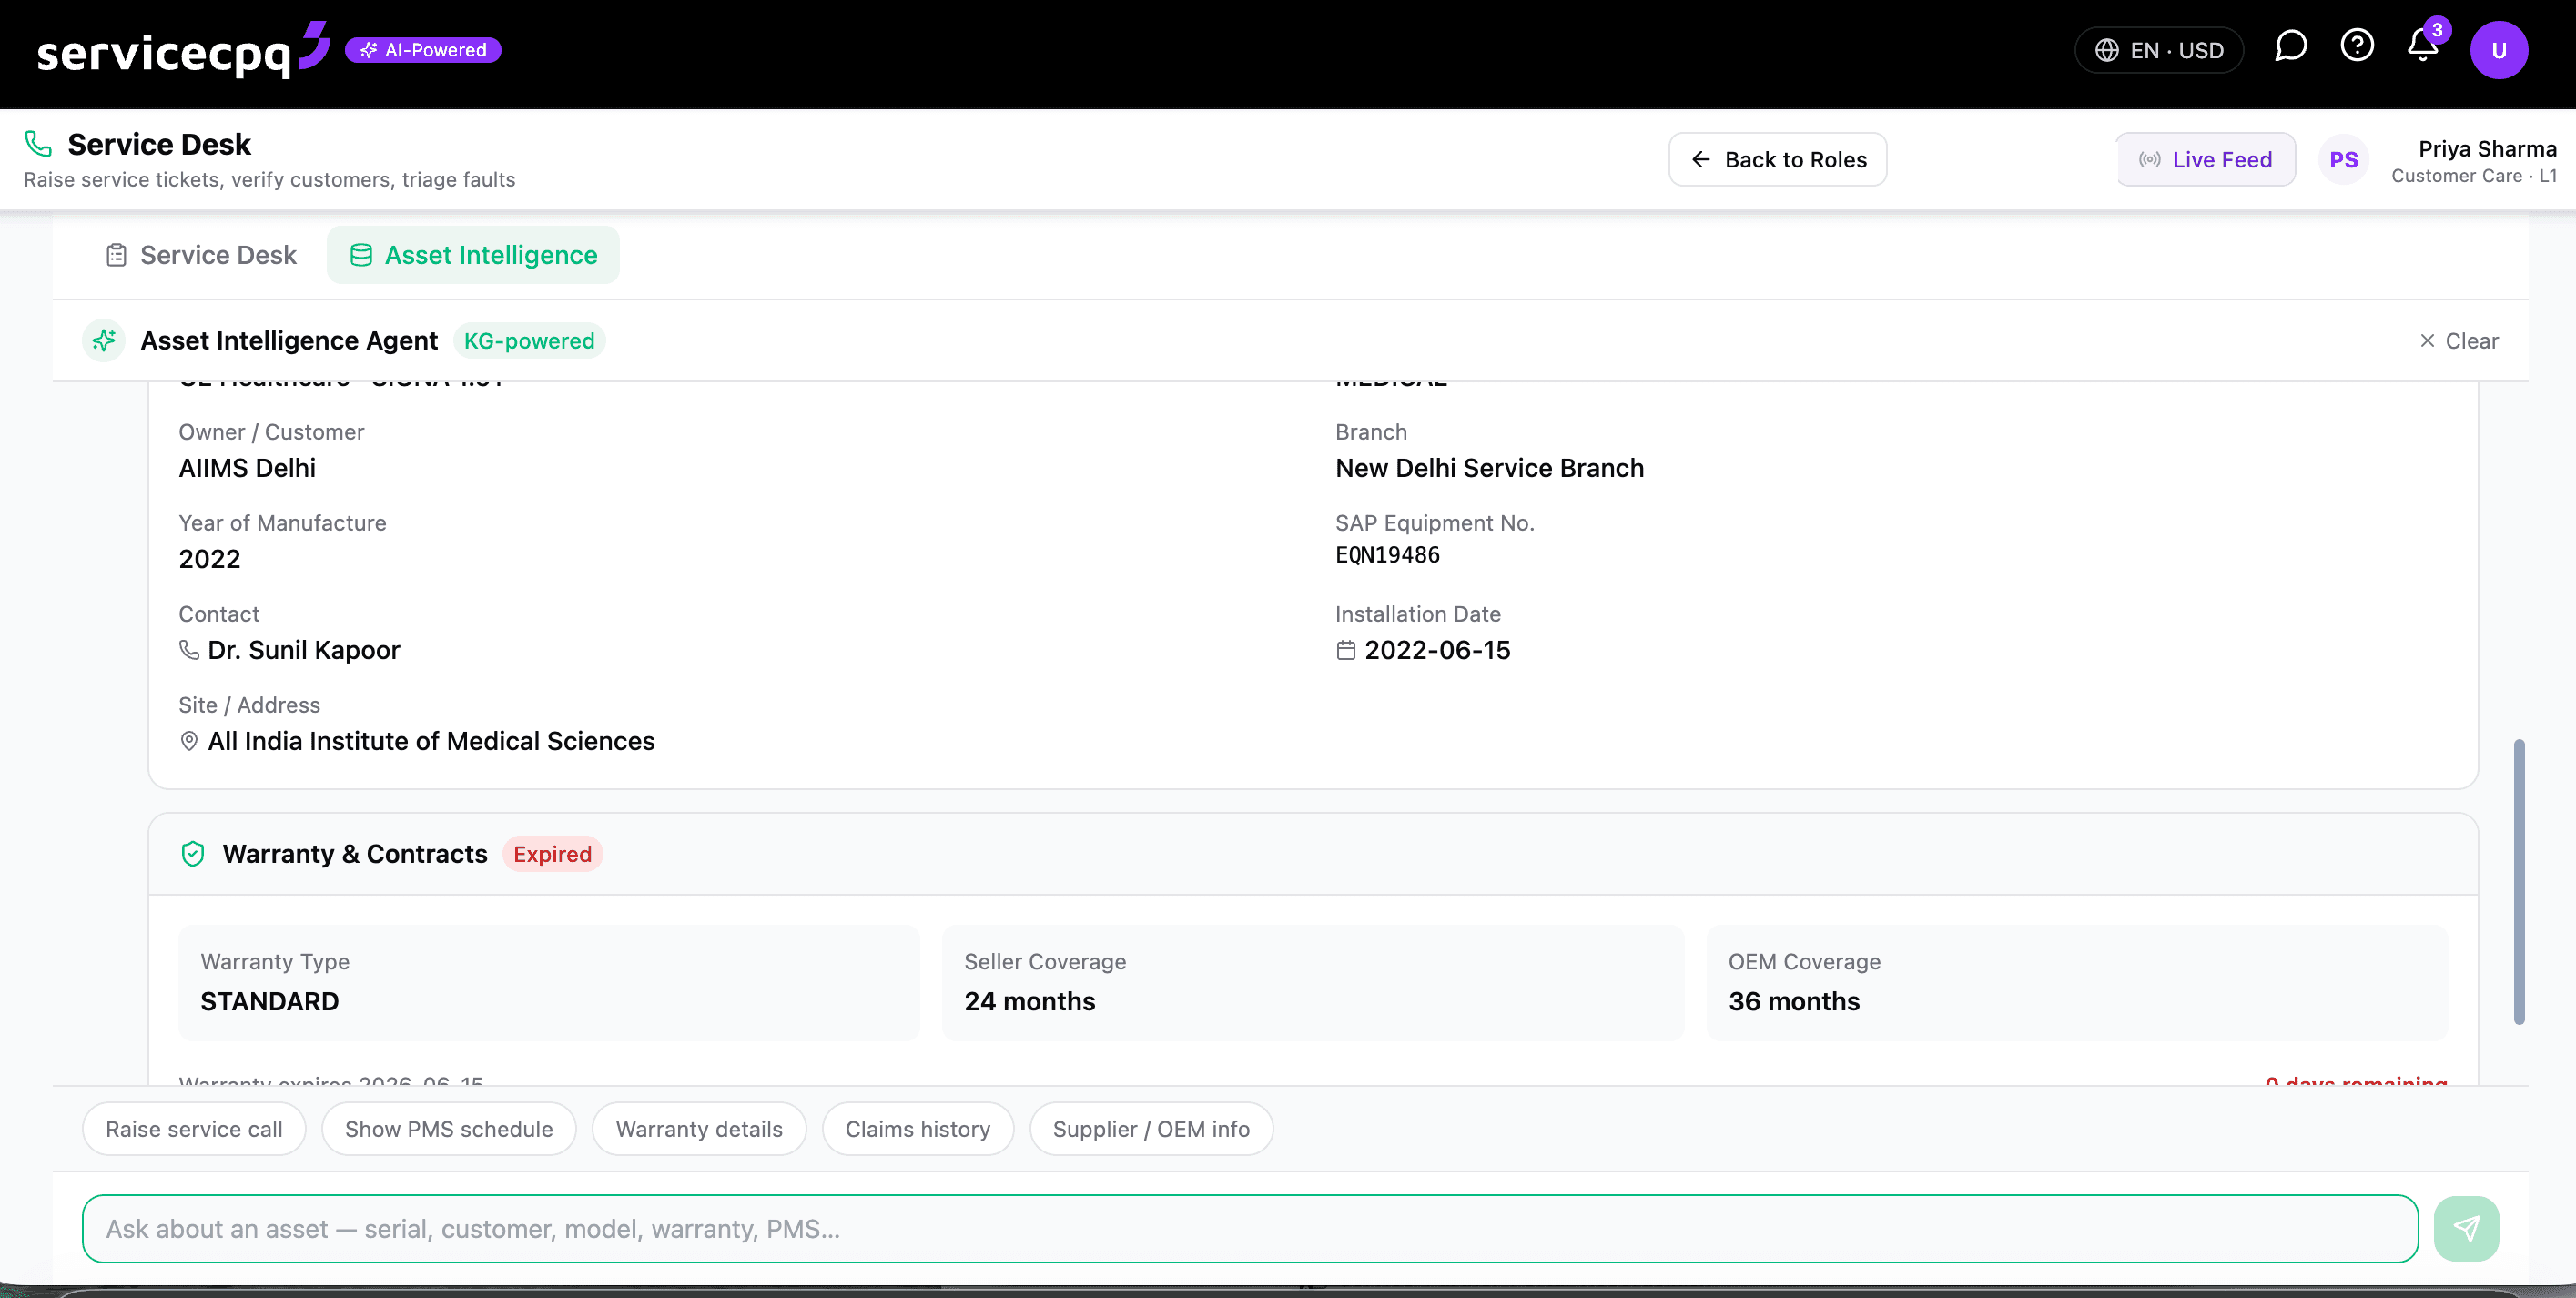Focus the Ask about an asset input

(x=1250, y=1228)
